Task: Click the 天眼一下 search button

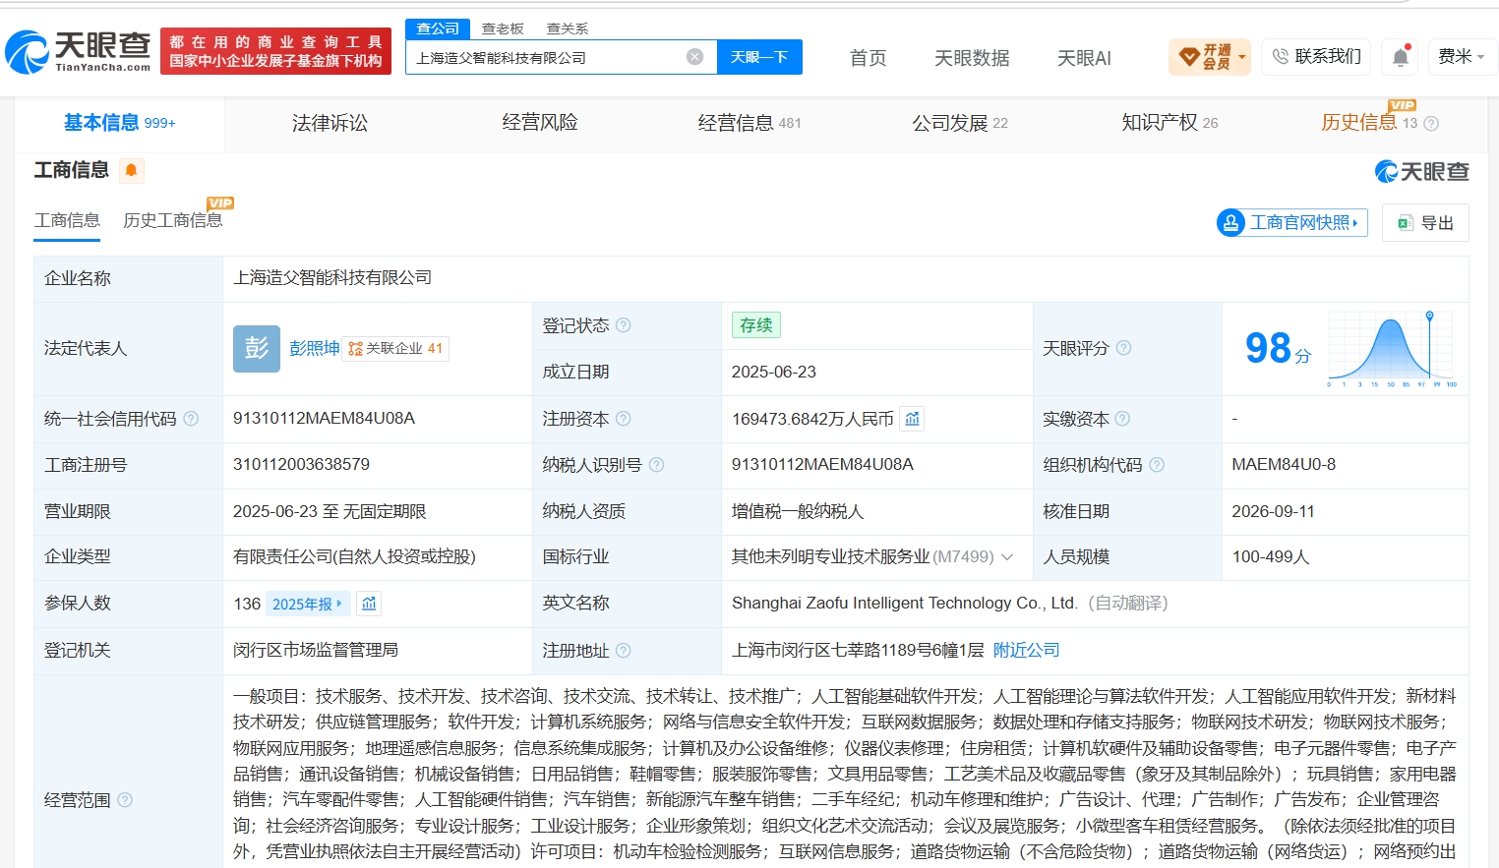Action: point(759,57)
